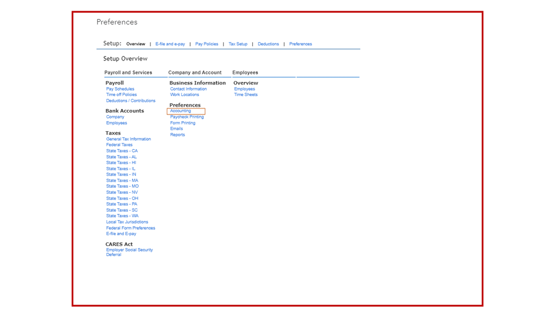Screen dimensions: 559x314
Task: Open Paycheck Printing preferences
Action: [187, 117]
